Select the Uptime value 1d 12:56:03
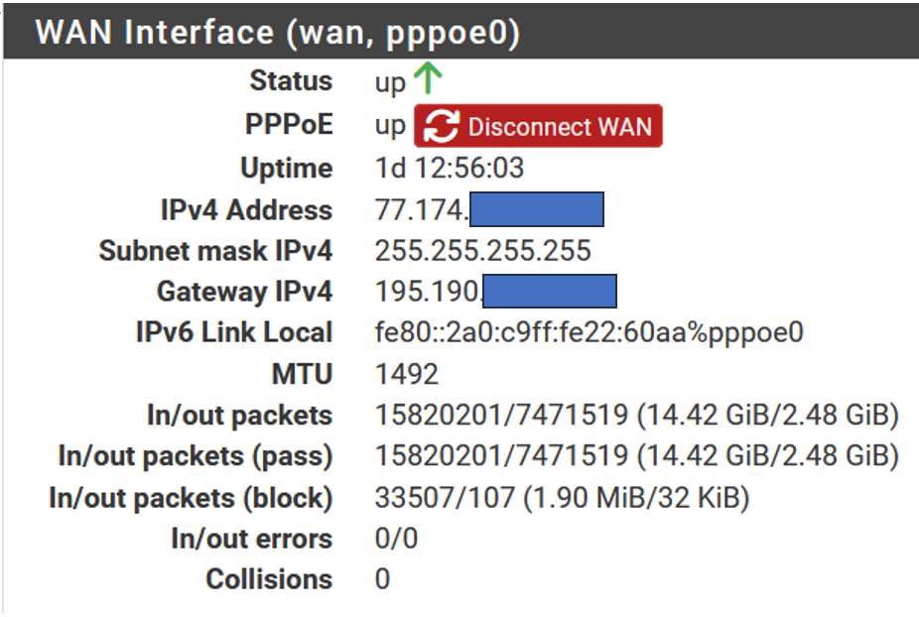The height and width of the screenshot is (617, 919). pos(450,169)
